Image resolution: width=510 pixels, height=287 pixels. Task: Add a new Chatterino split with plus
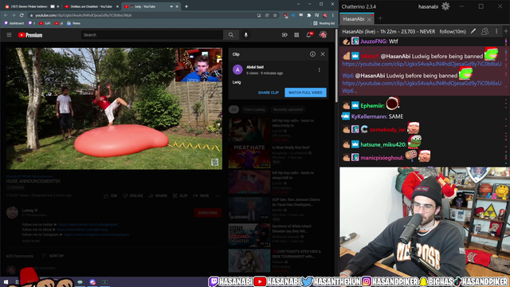[x=506, y=31]
